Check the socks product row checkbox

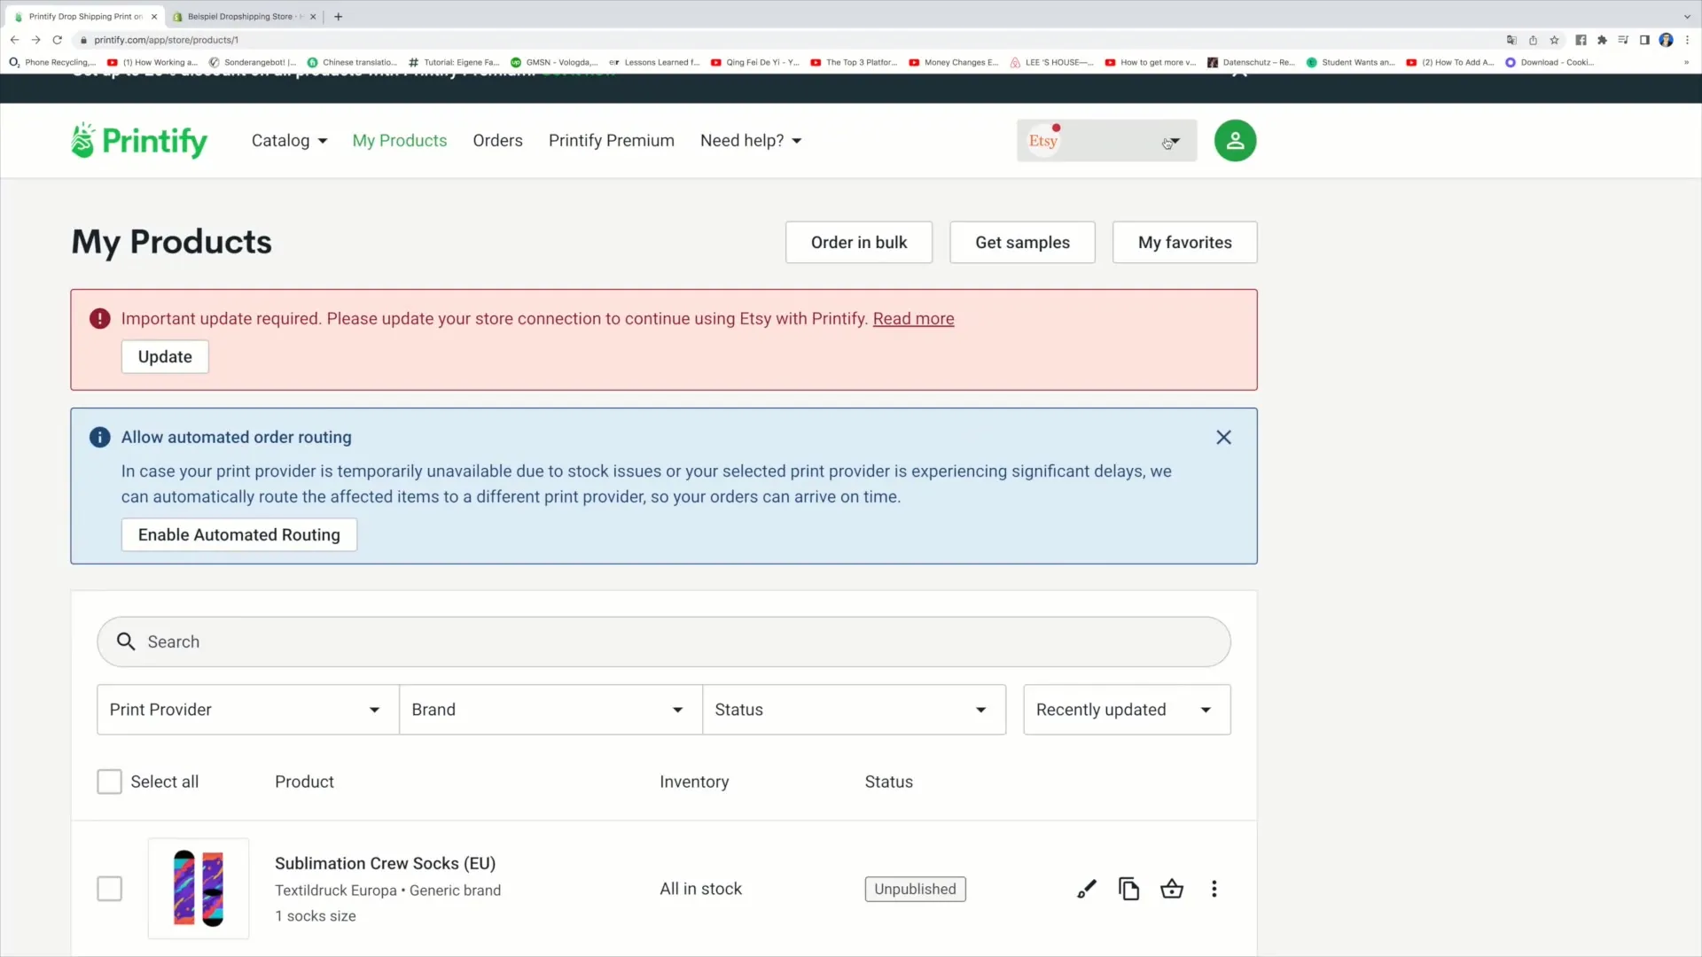point(110,888)
